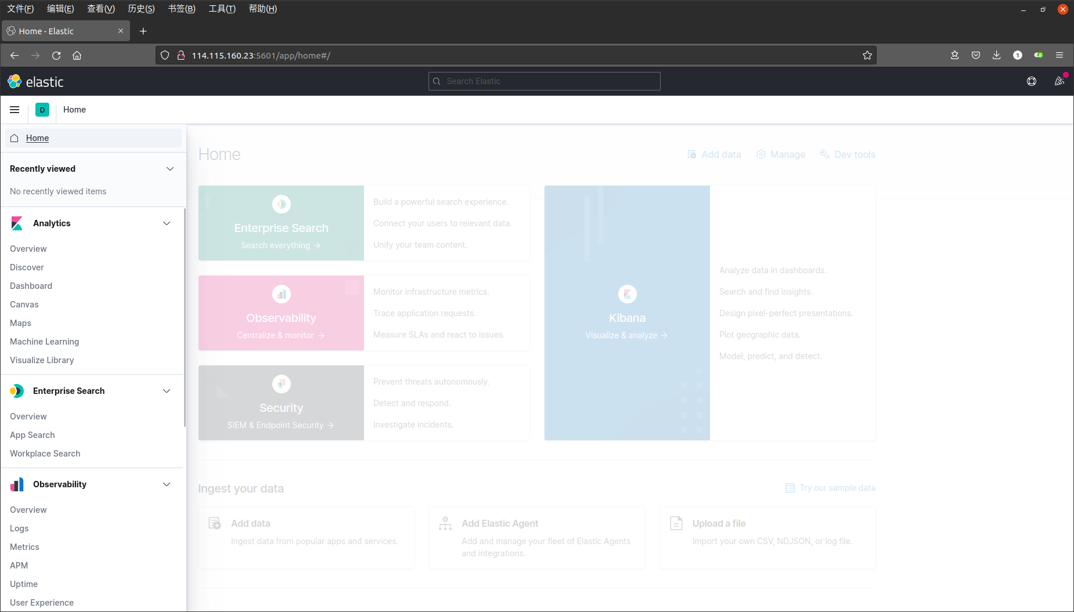
Task: Click the Home icon in sidebar
Action: coord(15,138)
